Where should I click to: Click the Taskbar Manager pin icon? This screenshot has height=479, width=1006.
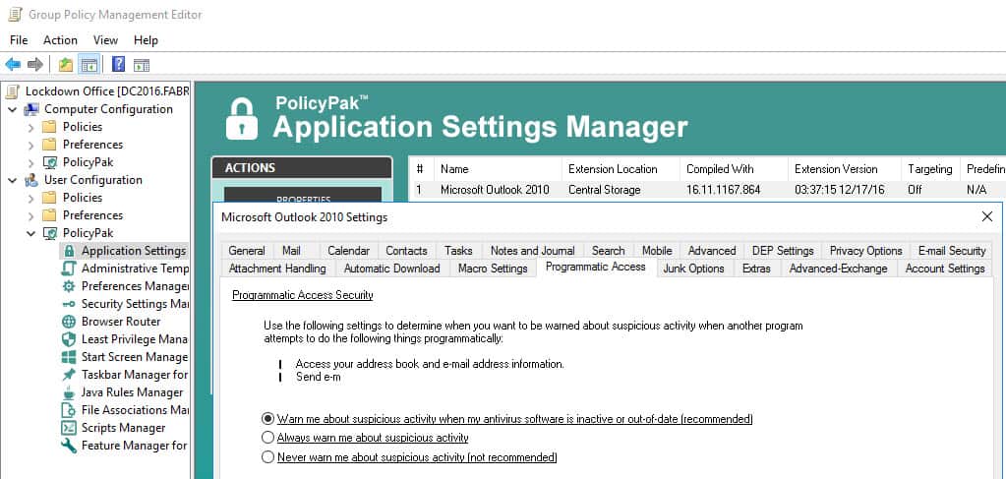tap(69, 375)
